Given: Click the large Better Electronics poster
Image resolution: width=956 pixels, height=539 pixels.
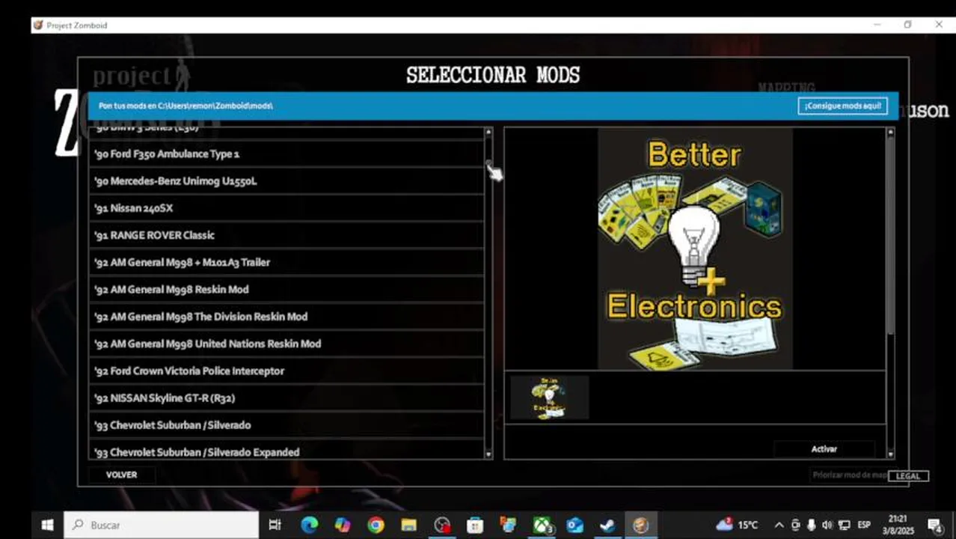Looking at the screenshot, I should point(695,249).
